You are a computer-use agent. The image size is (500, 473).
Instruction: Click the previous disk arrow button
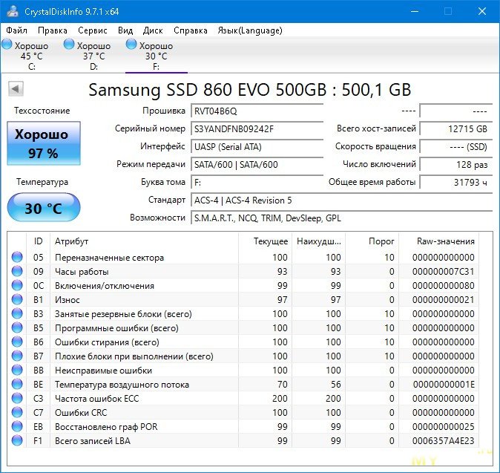pyautogui.click(x=15, y=89)
